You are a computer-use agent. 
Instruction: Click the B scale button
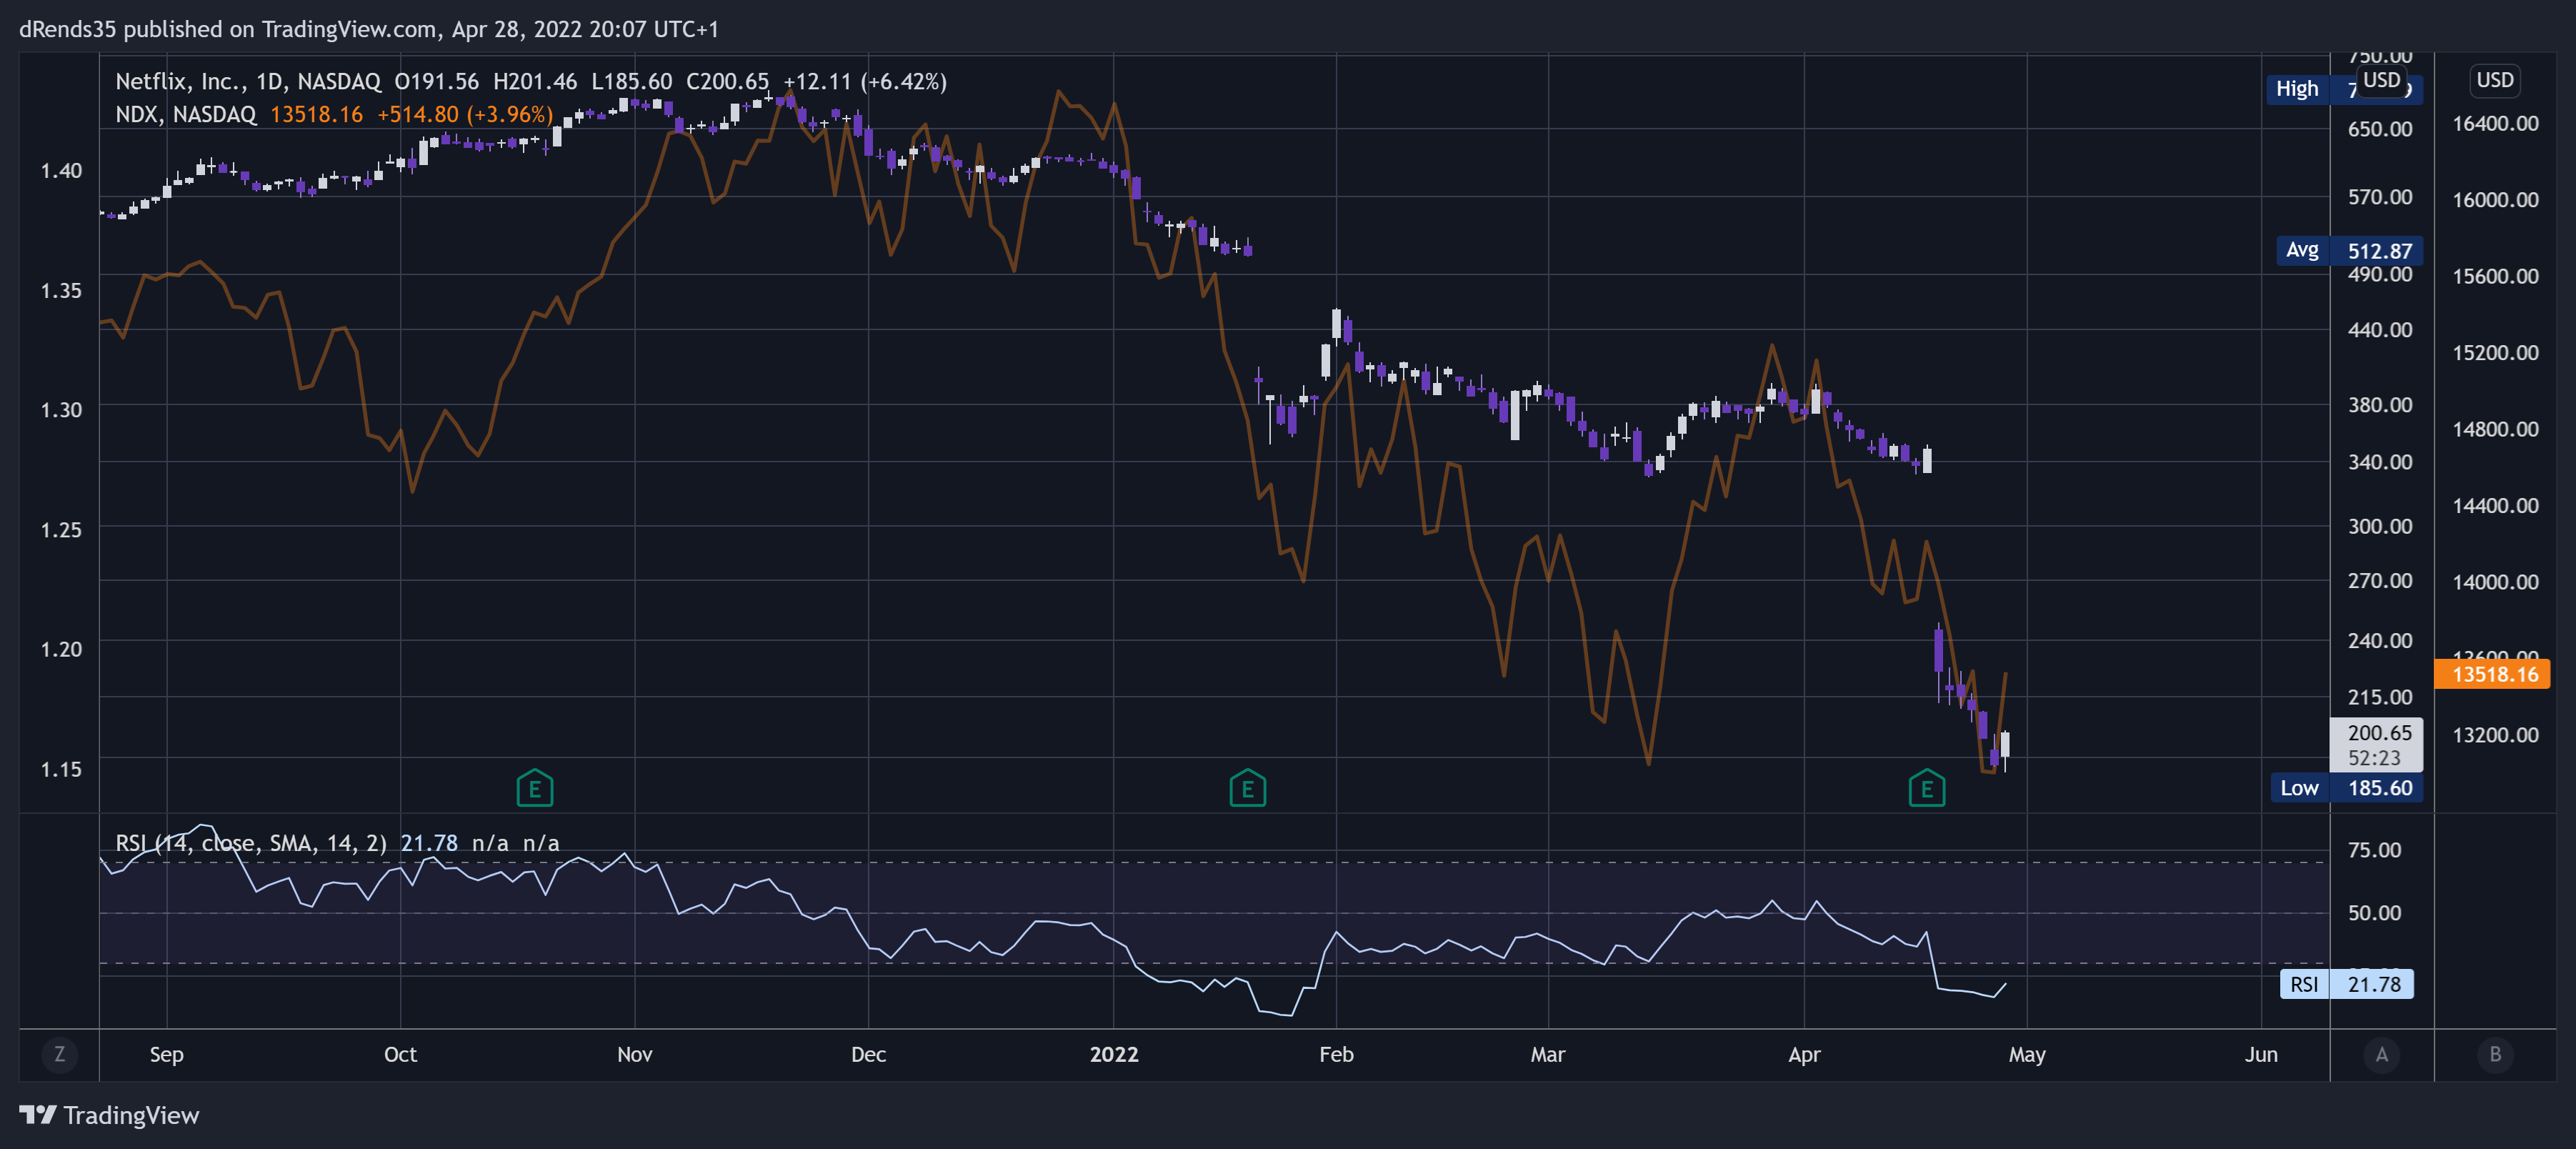click(x=2495, y=1054)
